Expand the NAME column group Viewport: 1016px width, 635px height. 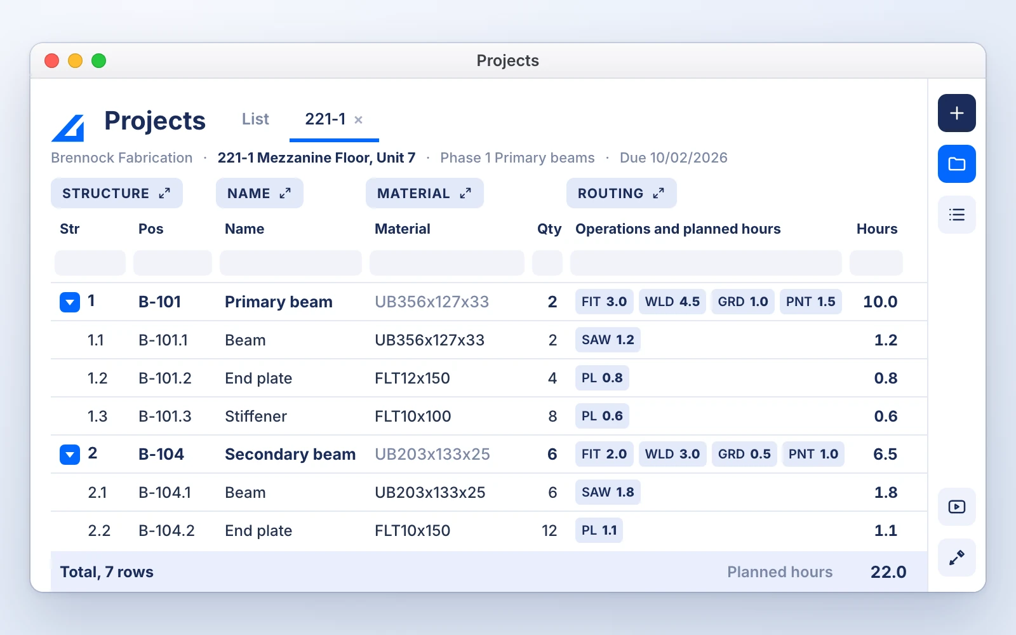click(259, 193)
